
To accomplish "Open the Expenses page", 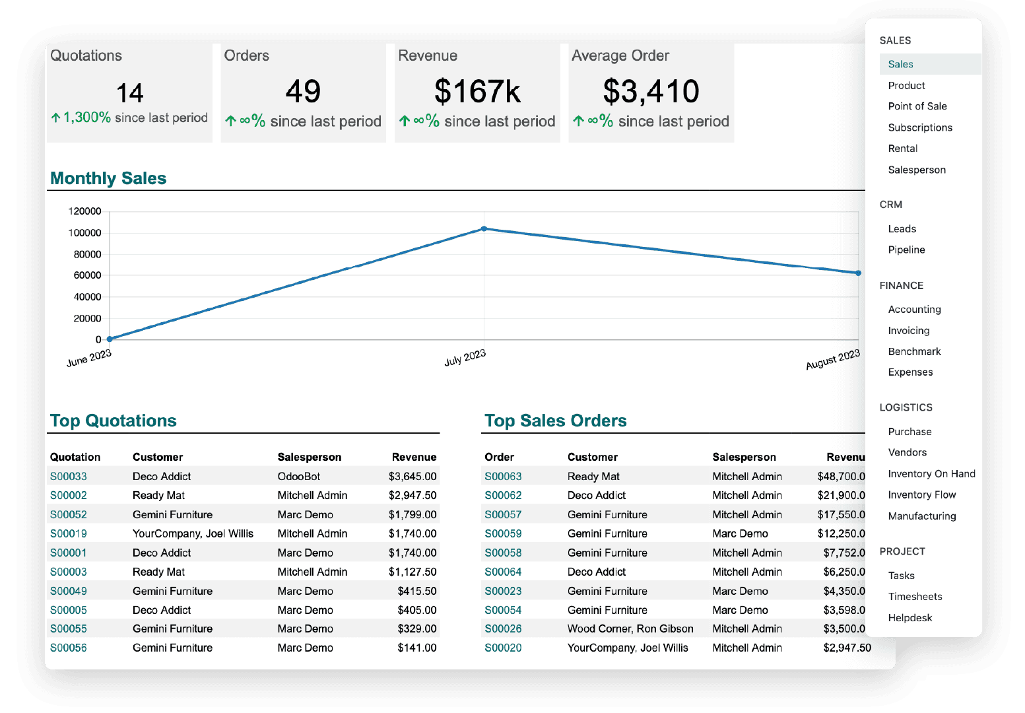I will click(911, 372).
